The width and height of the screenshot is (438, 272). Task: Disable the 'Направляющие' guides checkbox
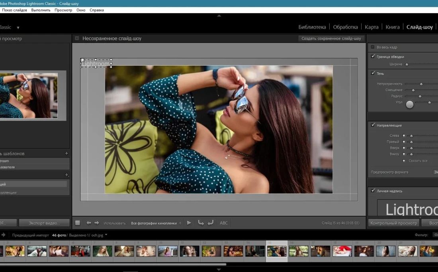tap(373, 125)
